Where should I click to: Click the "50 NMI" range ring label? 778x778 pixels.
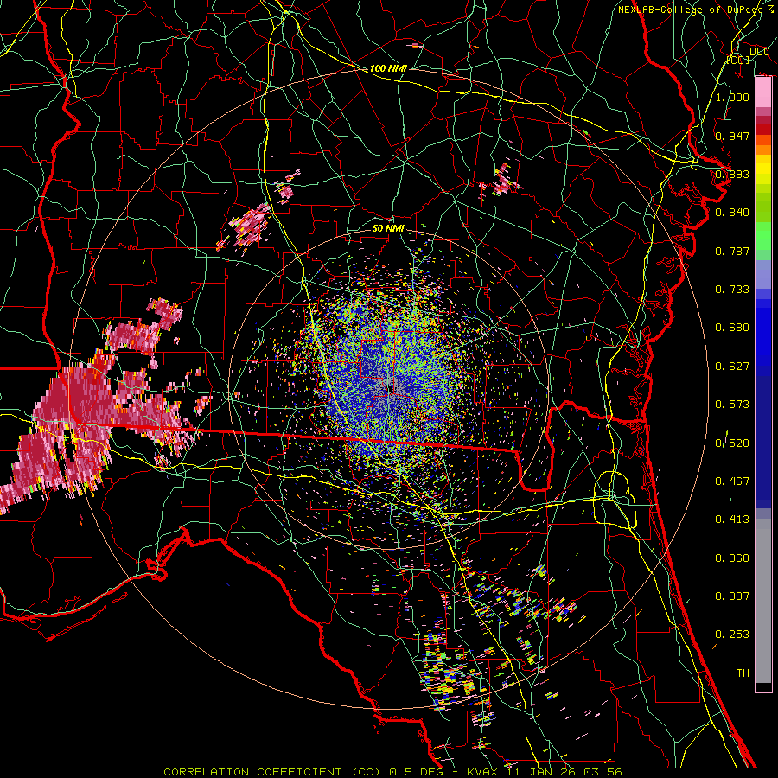(388, 228)
